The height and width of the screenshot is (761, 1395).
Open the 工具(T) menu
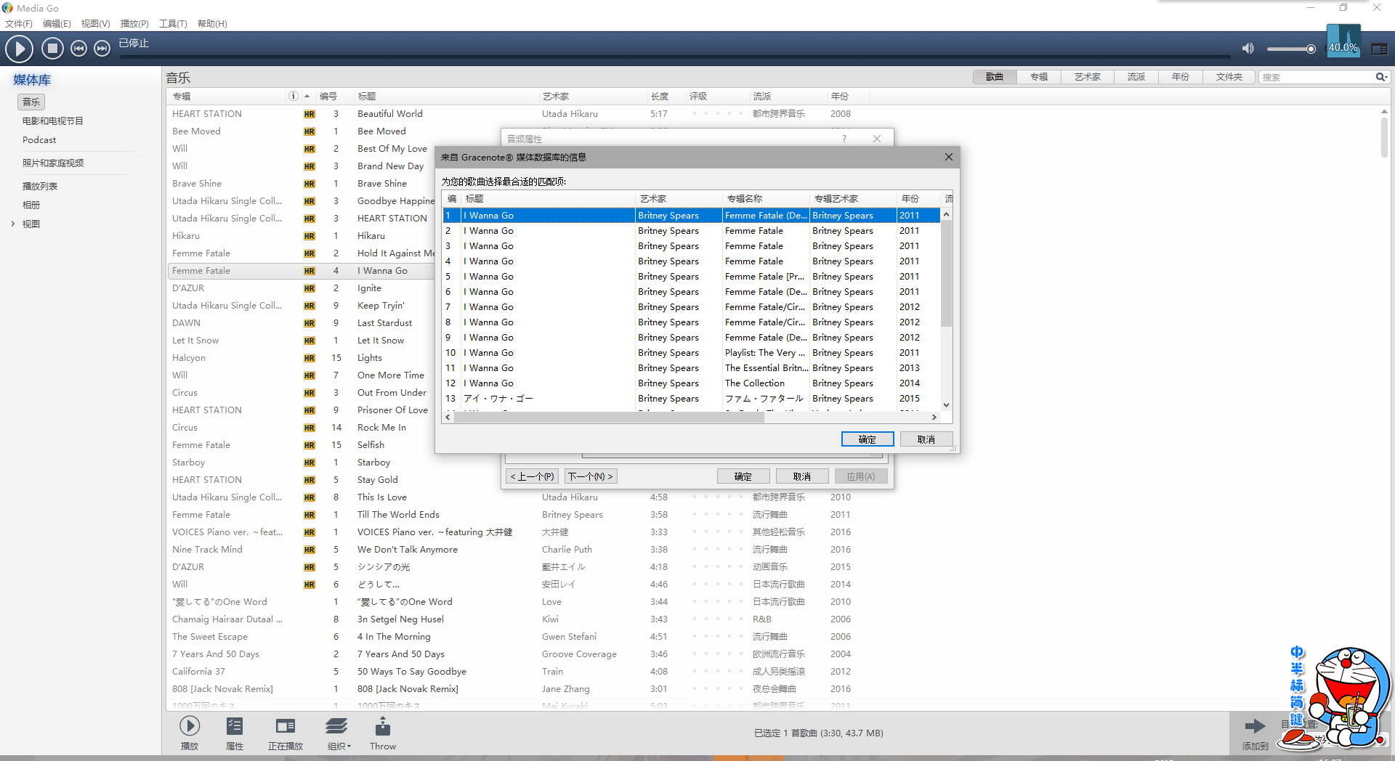(173, 24)
